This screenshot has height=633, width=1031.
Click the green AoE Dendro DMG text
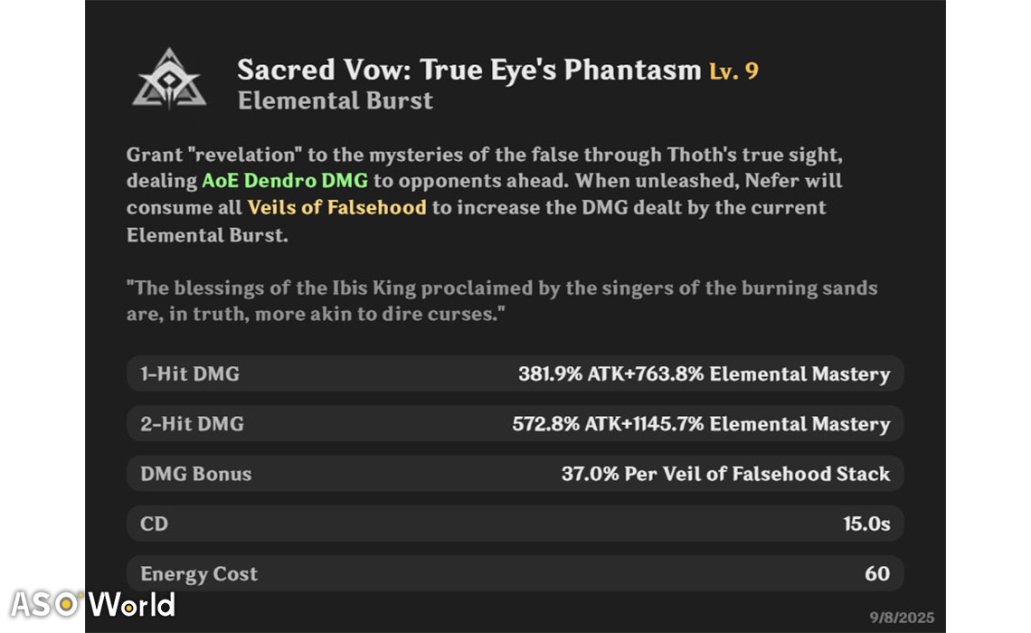click(285, 181)
